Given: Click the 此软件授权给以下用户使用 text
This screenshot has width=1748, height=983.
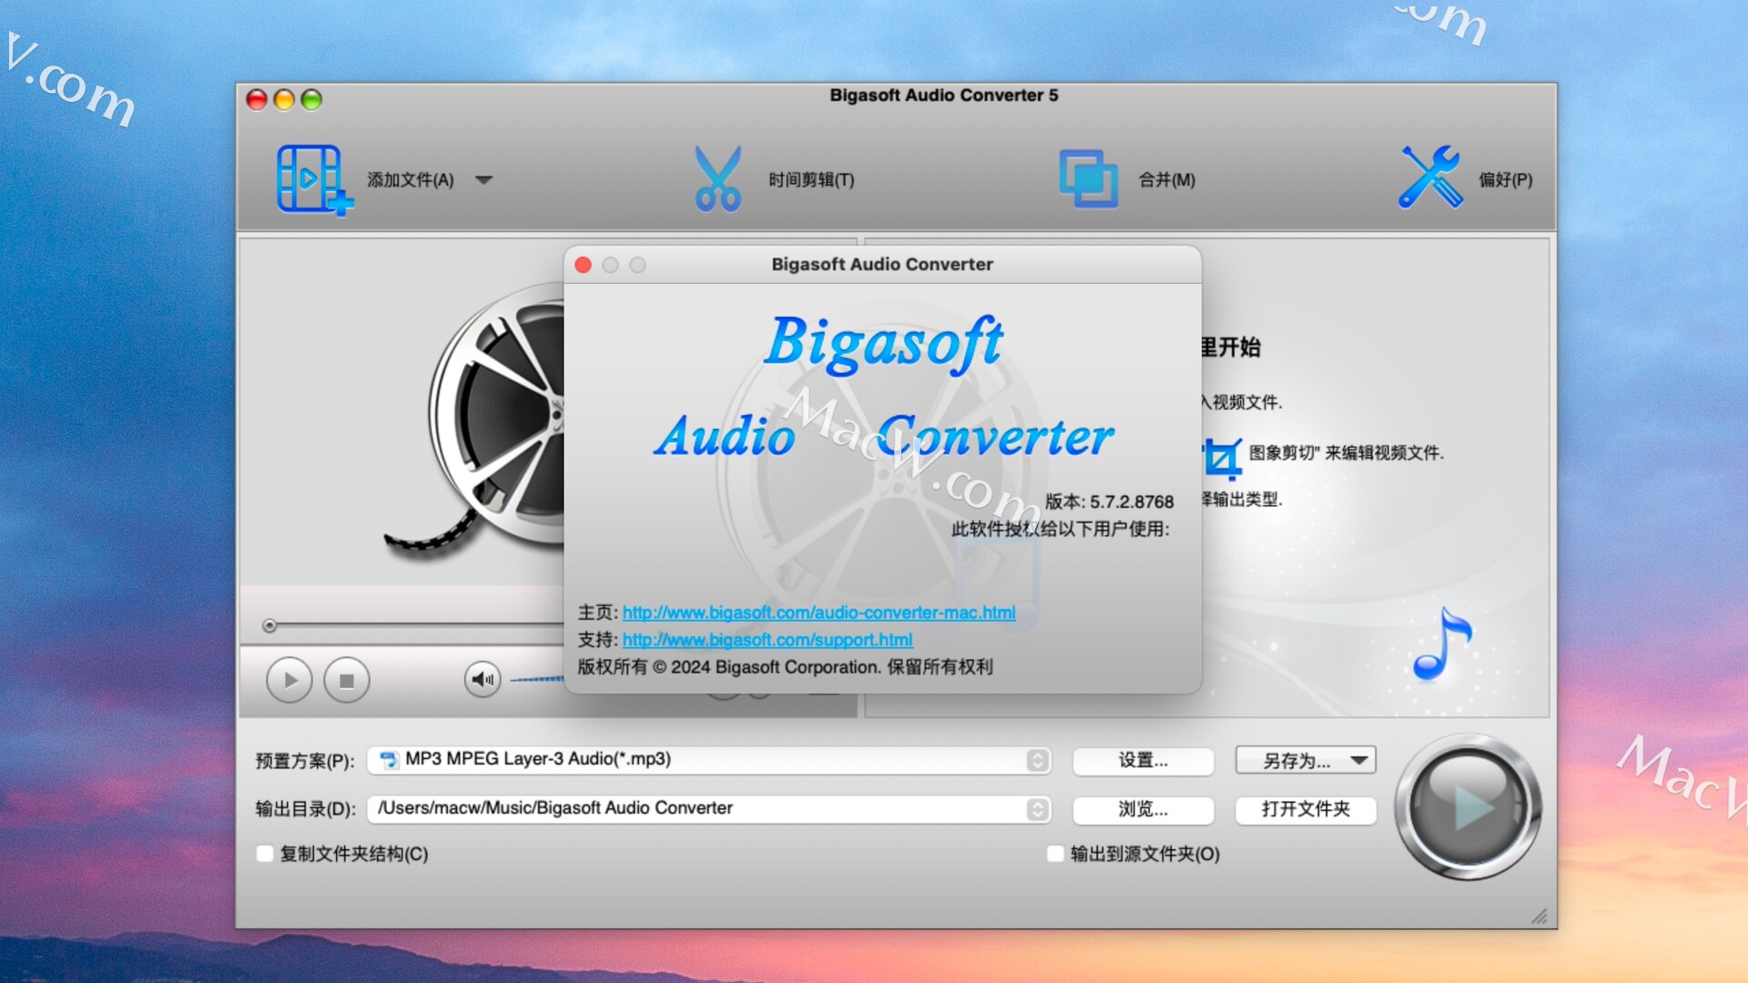Looking at the screenshot, I should pyautogui.click(x=1061, y=530).
